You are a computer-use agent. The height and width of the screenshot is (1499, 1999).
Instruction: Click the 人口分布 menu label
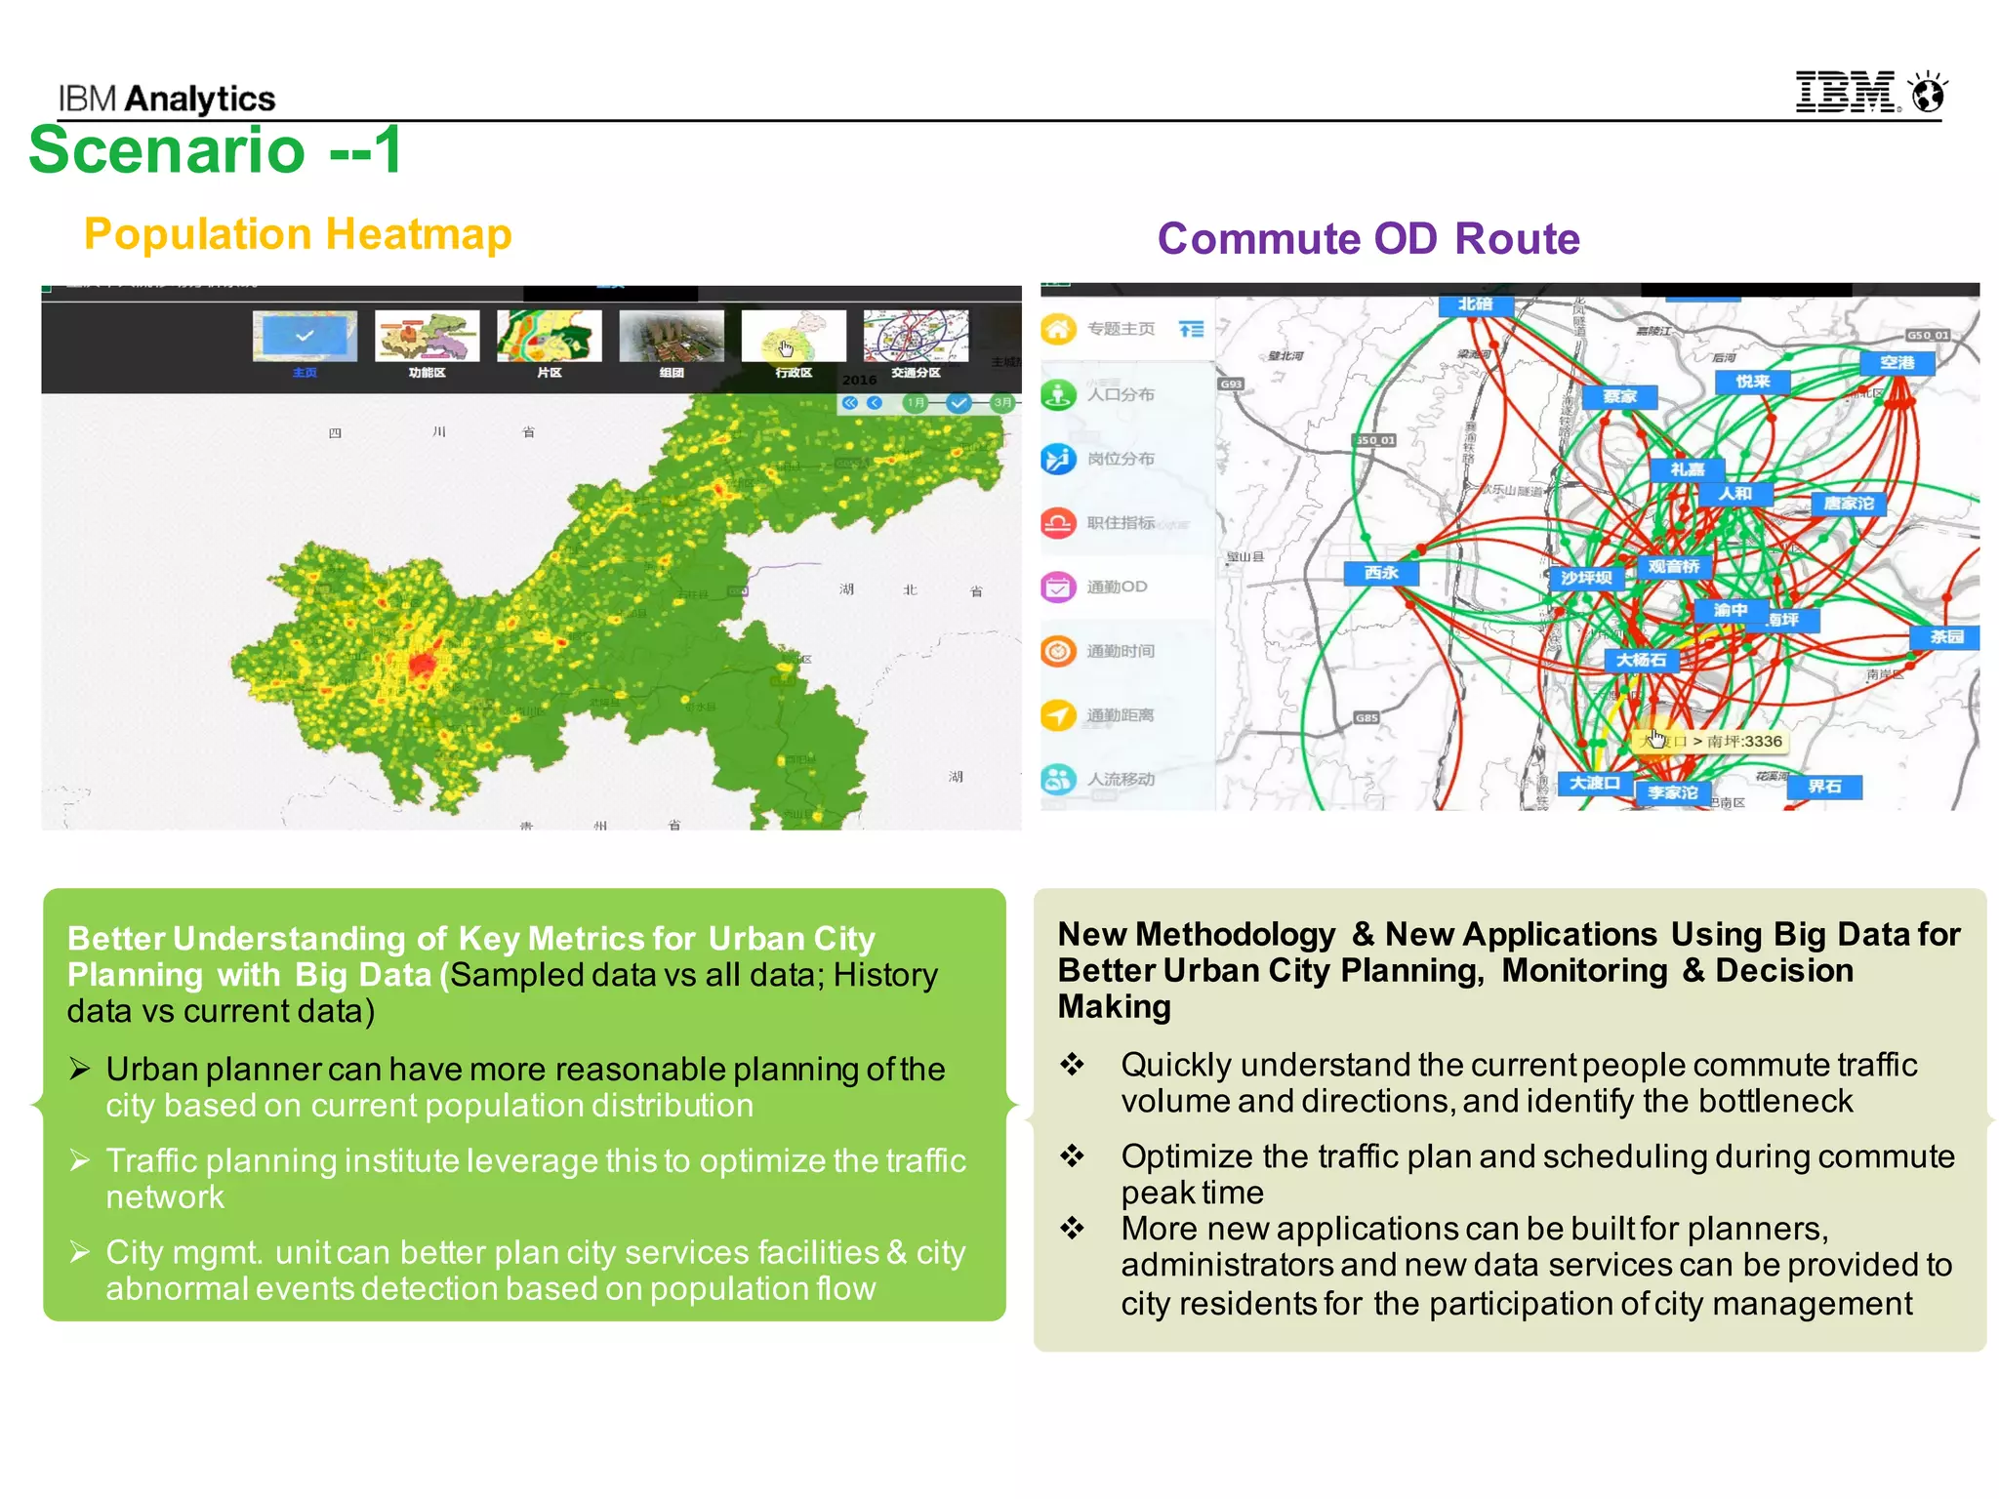coord(1121,395)
